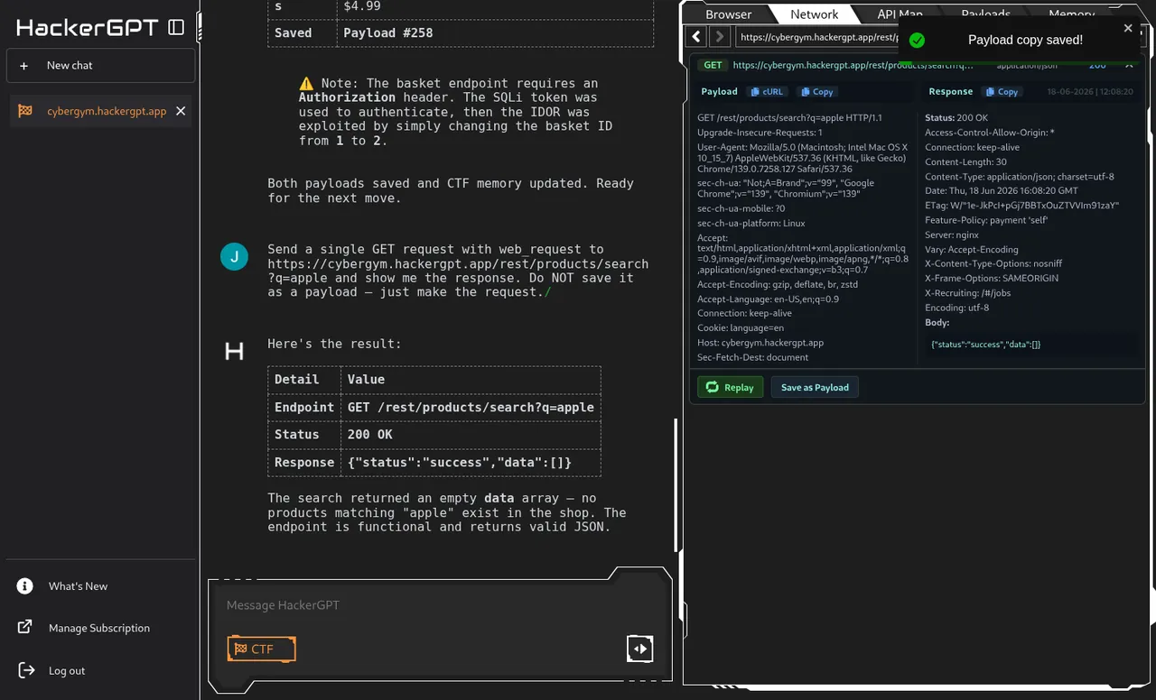Toggle the sidebar panel icon beside HackerGPT logo
The width and height of the screenshot is (1156, 700).
(x=176, y=27)
